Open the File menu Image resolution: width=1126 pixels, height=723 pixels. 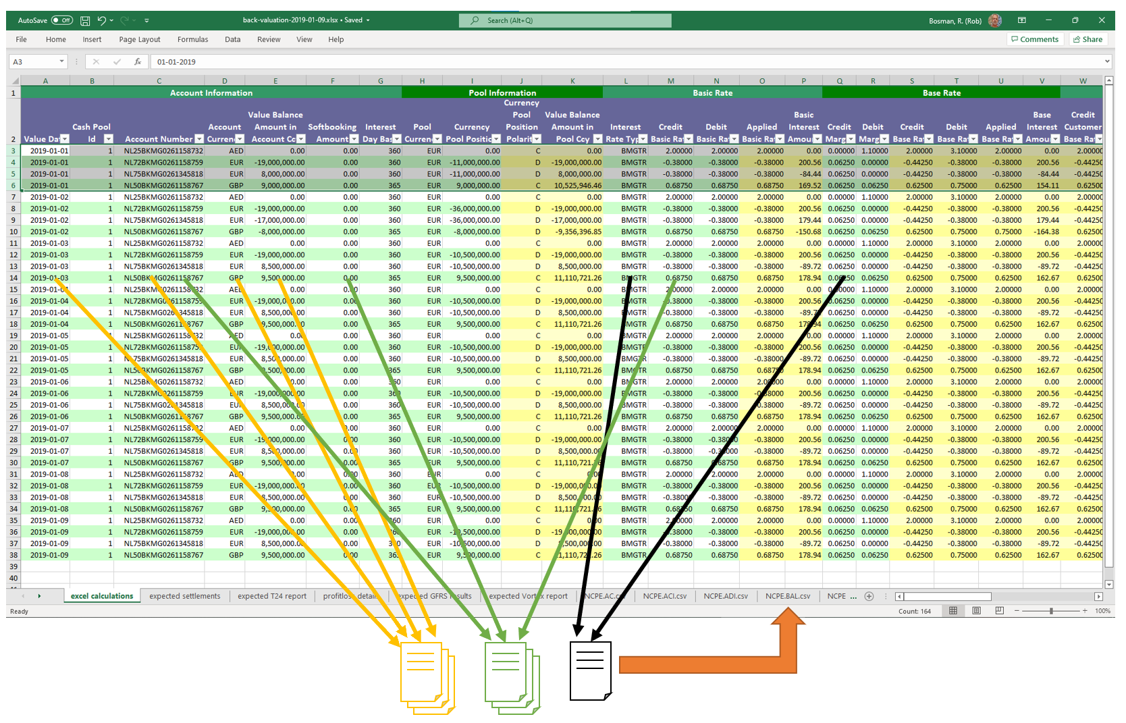(22, 39)
